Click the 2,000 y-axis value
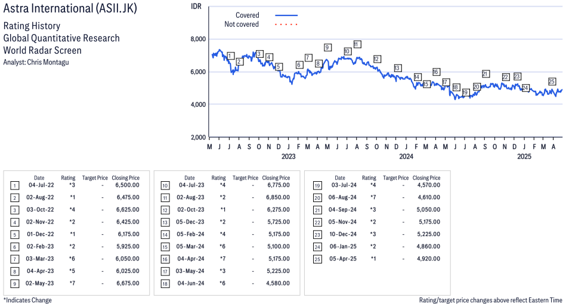 coord(198,137)
